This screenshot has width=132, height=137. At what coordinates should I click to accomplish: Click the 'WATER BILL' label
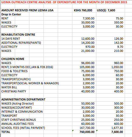point(9,87)
